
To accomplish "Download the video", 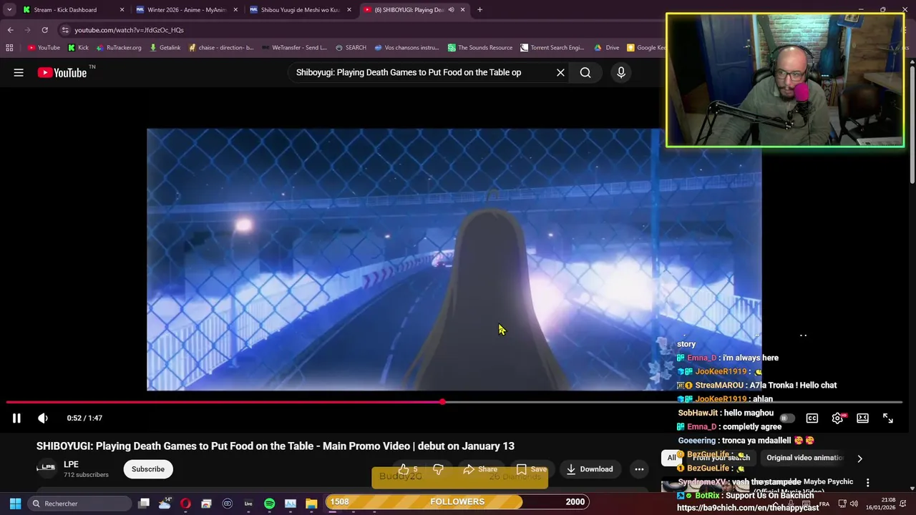I will (x=590, y=469).
